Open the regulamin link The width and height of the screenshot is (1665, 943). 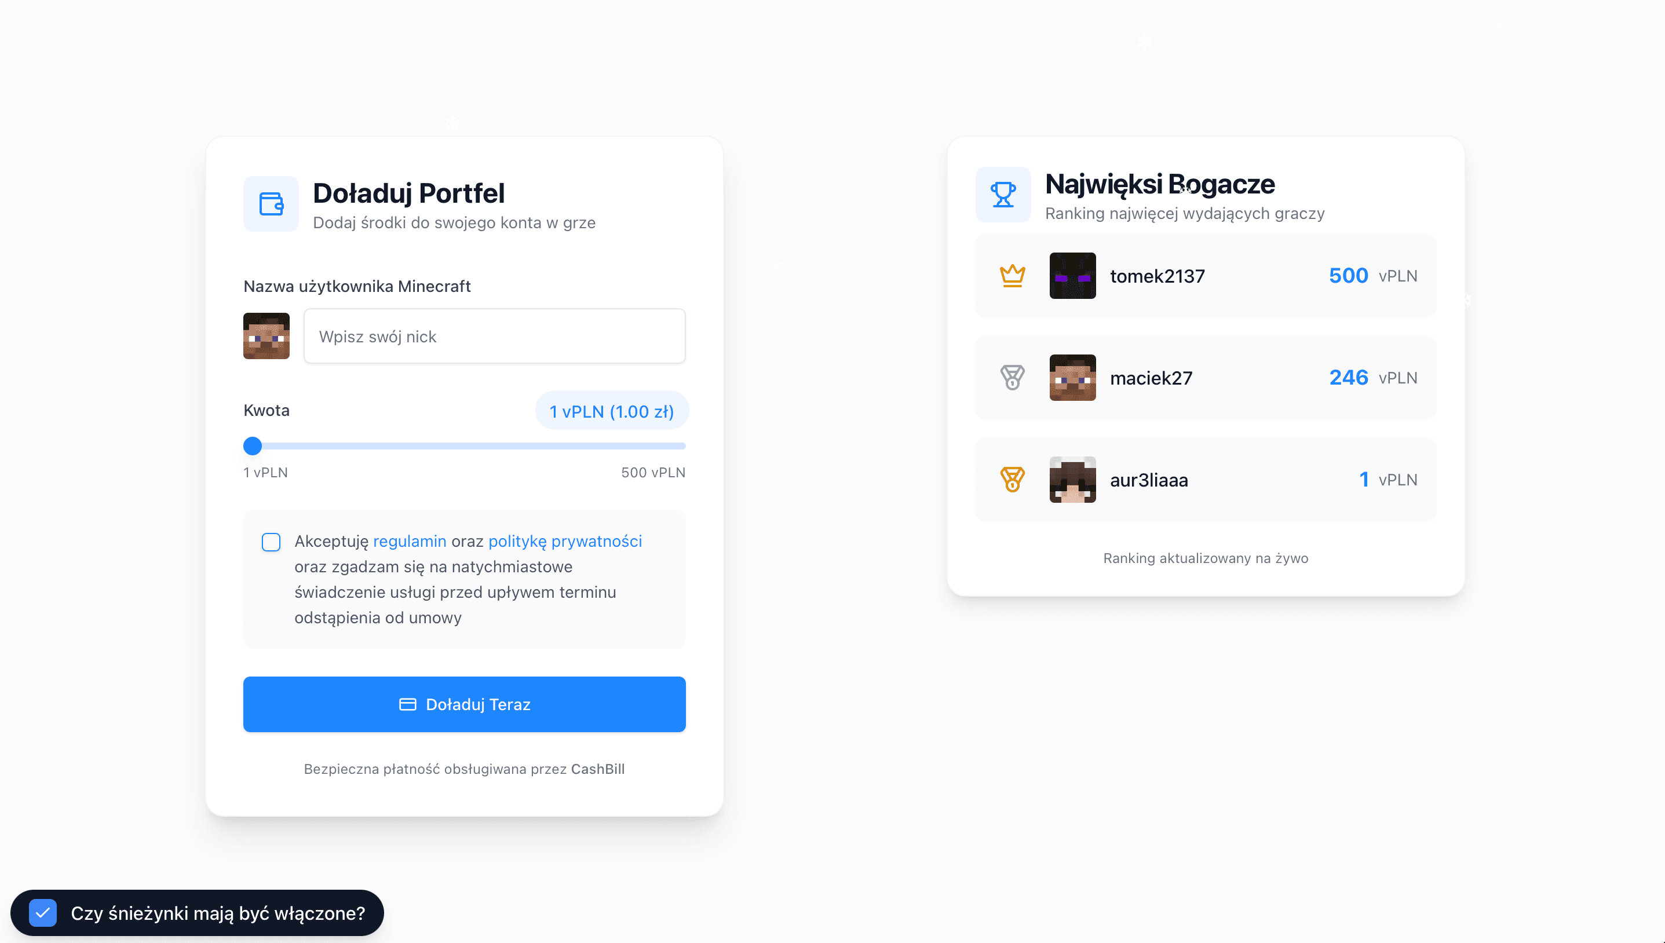409,542
